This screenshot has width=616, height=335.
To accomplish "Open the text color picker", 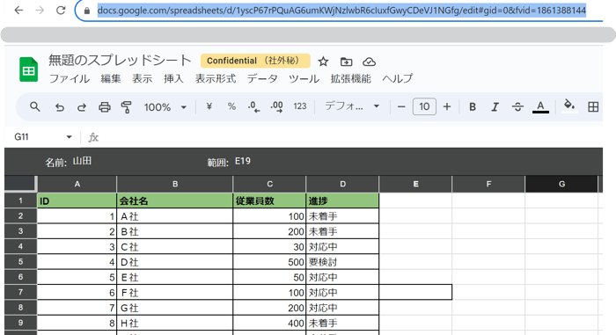I will 540,106.
